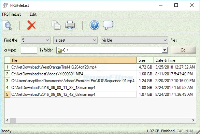Click date 8/24/2017 1:36:49 AM

[175, 94]
